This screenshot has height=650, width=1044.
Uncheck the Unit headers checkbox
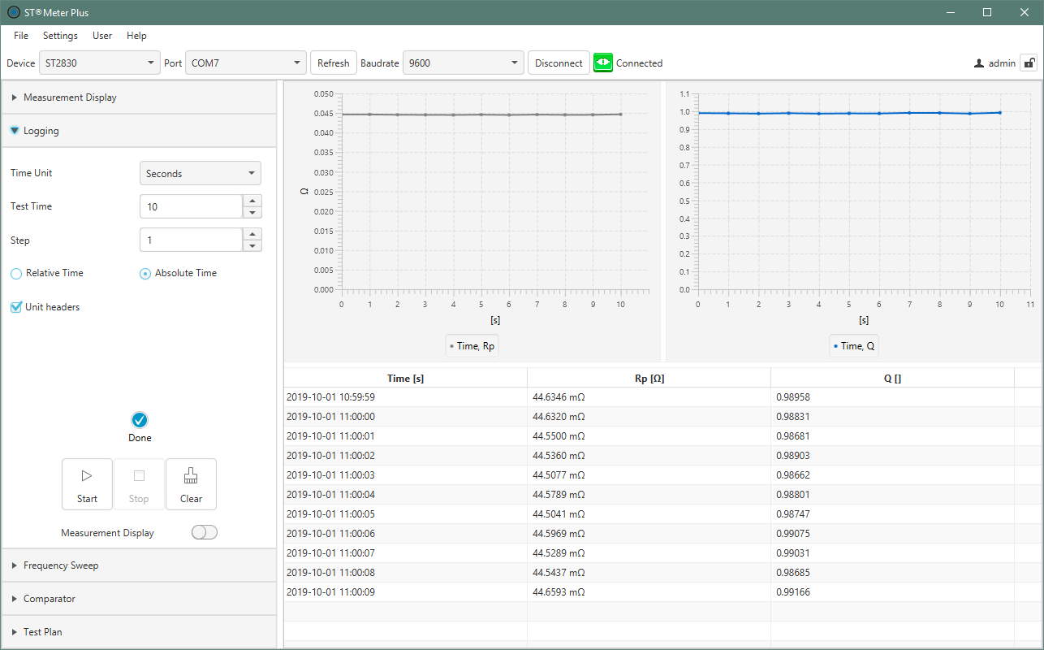click(x=16, y=307)
